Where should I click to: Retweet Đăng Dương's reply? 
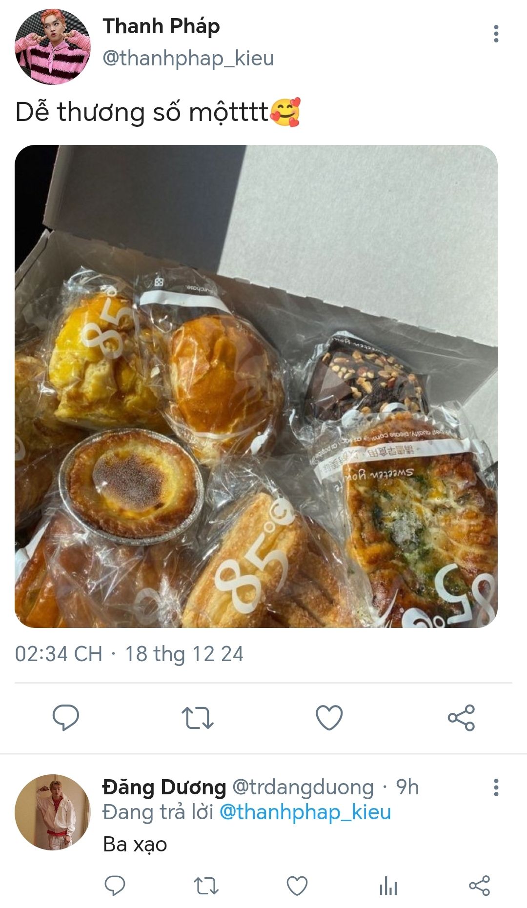(206, 886)
